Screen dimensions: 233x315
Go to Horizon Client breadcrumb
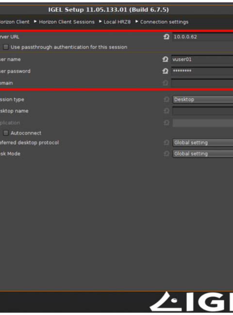15,22
